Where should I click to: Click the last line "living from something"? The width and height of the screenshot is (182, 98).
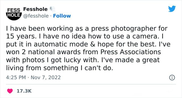(x=42, y=68)
